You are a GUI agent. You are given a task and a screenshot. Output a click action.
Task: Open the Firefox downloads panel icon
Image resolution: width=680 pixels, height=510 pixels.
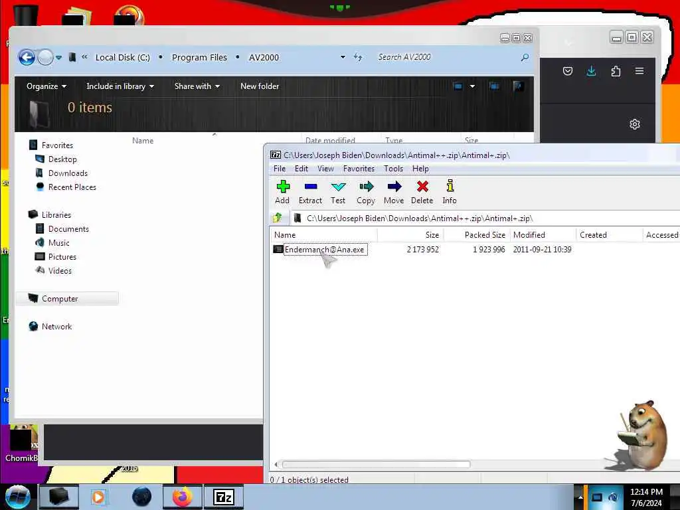coord(591,71)
